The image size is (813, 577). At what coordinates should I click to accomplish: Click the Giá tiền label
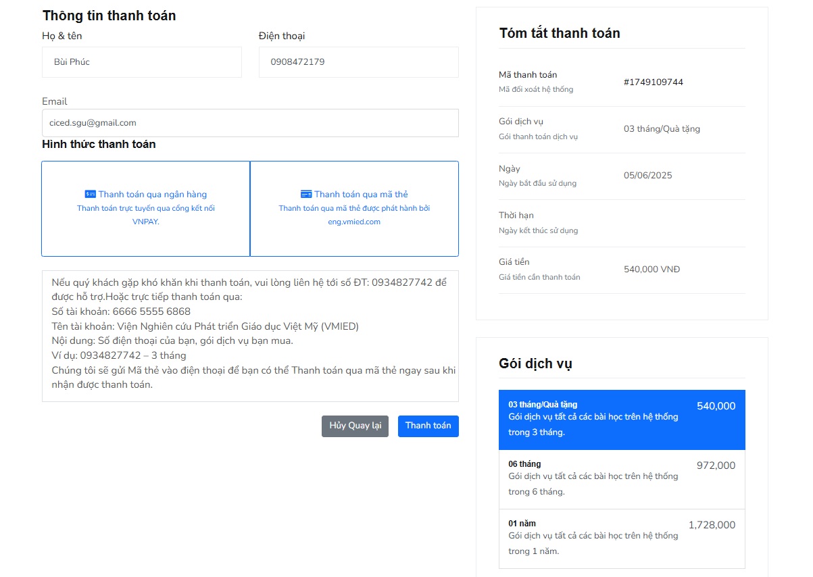pos(514,262)
